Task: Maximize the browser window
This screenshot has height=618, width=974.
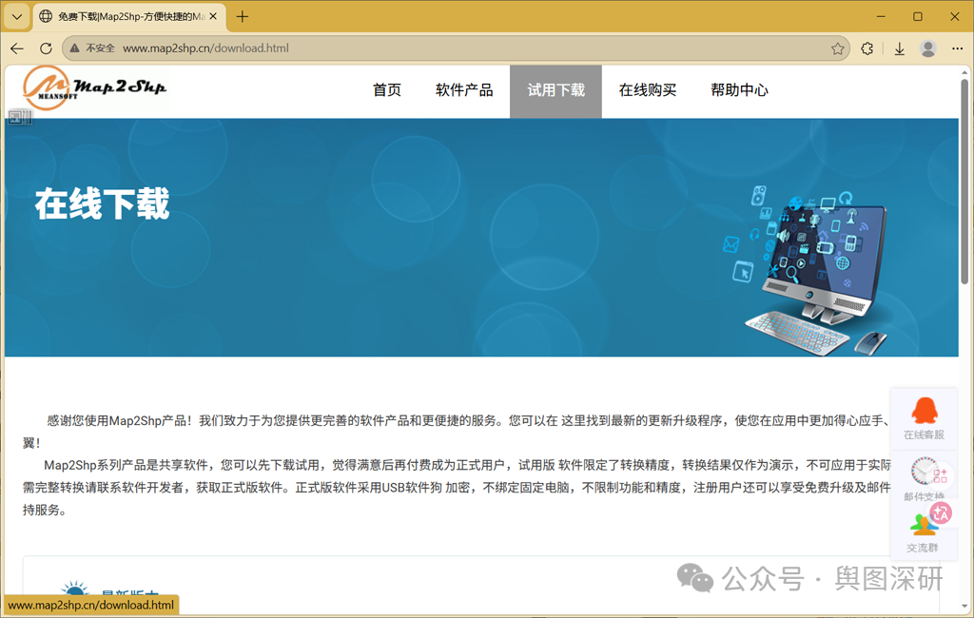Action: click(x=918, y=17)
